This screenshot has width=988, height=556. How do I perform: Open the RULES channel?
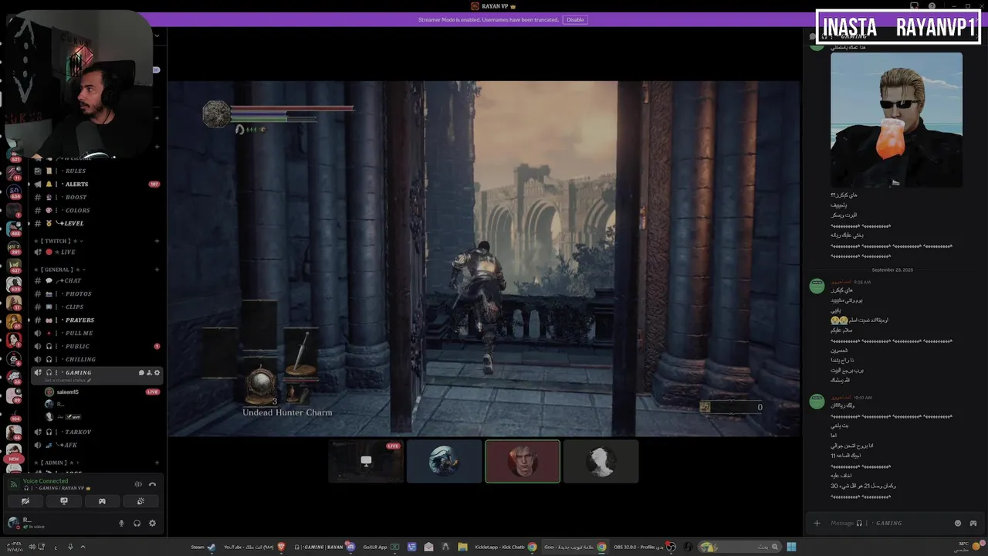[x=96, y=171]
